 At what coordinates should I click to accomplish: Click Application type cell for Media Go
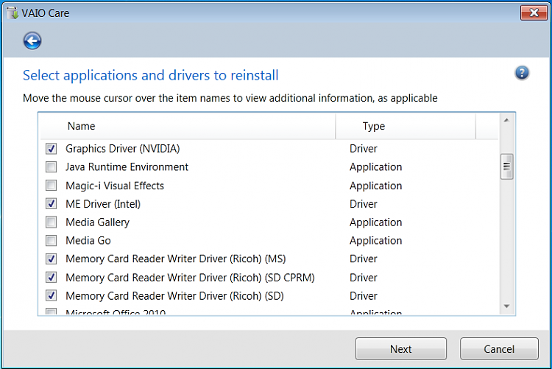pos(375,241)
